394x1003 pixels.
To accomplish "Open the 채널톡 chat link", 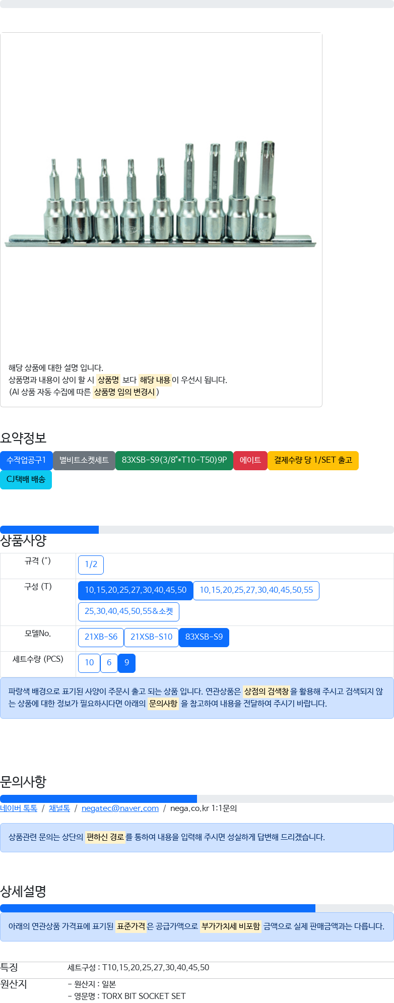I will (x=59, y=808).
